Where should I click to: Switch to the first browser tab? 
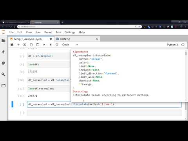[16, 22]
